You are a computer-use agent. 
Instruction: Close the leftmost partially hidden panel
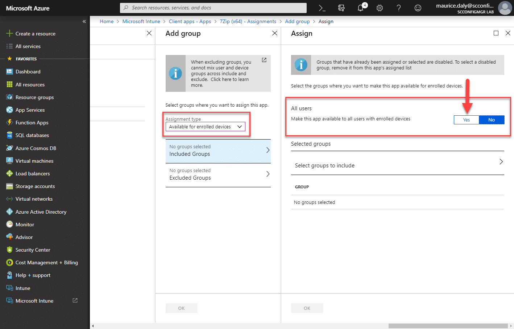149,33
